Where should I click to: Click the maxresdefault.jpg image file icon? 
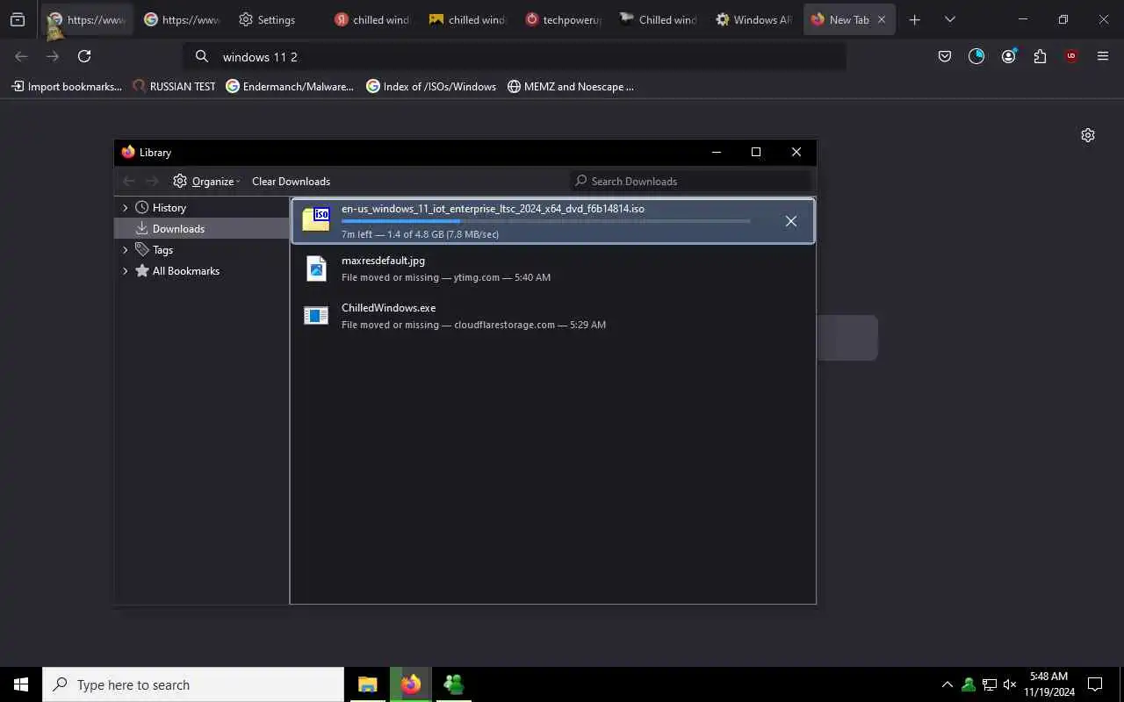click(x=316, y=268)
